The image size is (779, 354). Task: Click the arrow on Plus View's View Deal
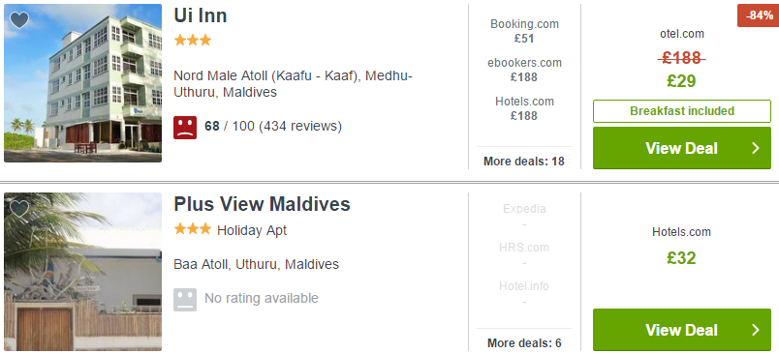pos(756,330)
